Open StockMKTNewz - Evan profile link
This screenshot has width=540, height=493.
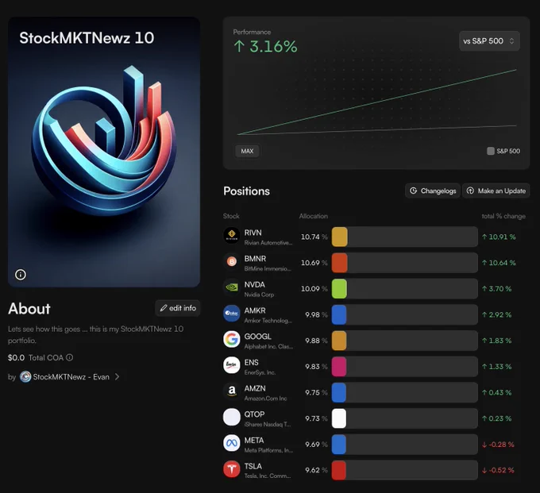(x=71, y=377)
